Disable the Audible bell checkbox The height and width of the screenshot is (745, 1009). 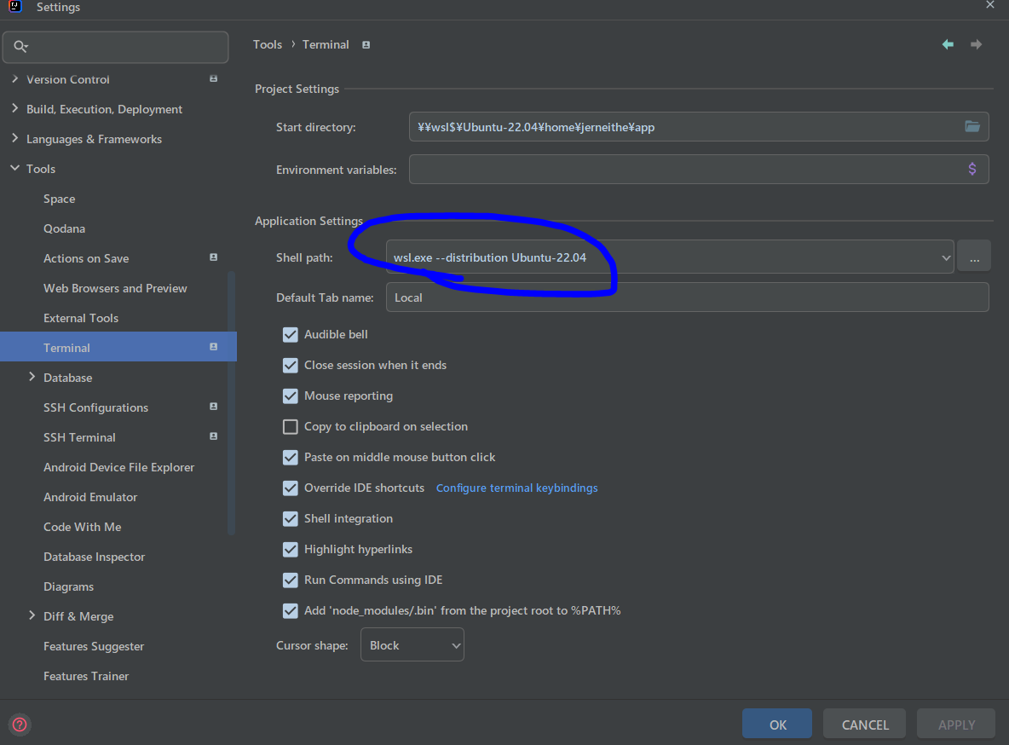291,334
